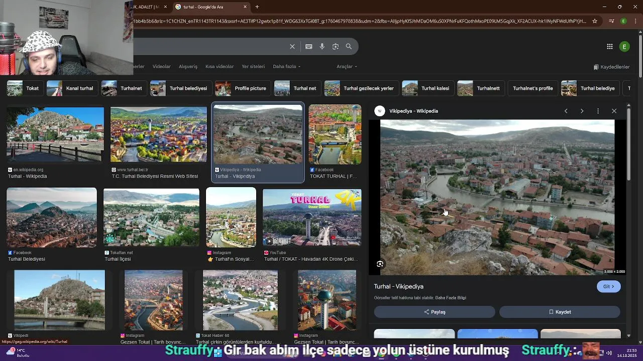This screenshot has width=643, height=361.
Task: Search by image with Google Lens
Action: tap(336, 47)
